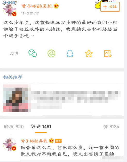Open commenter name 黄子韬的吴乾 in comments

pos(34,141)
